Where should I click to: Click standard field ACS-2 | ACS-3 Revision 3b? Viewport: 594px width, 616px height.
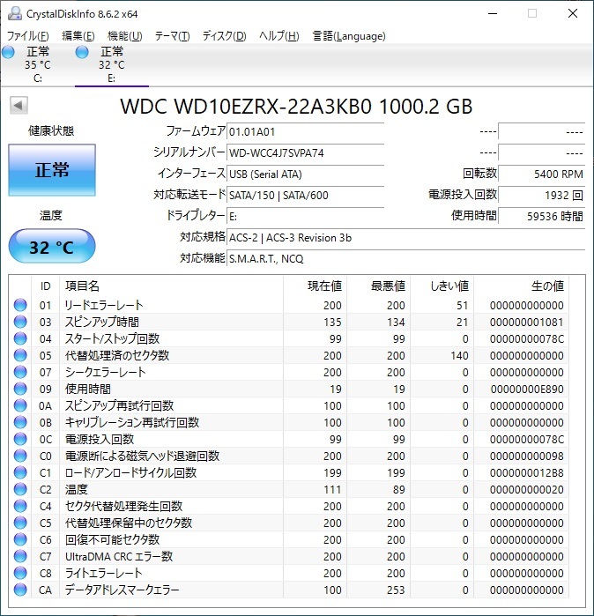[x=405, y=238]
